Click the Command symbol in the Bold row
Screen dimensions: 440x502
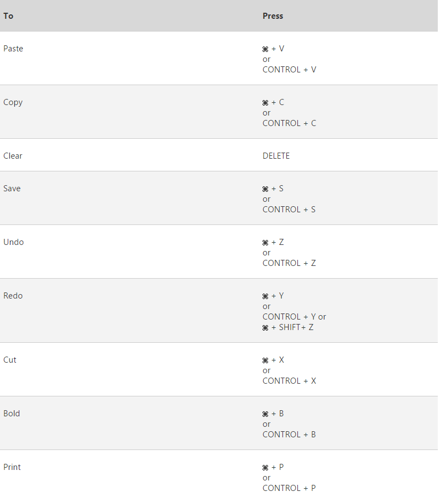265,414
